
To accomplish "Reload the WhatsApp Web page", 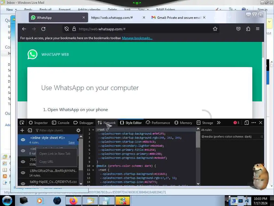I will (x=43, y=29).
